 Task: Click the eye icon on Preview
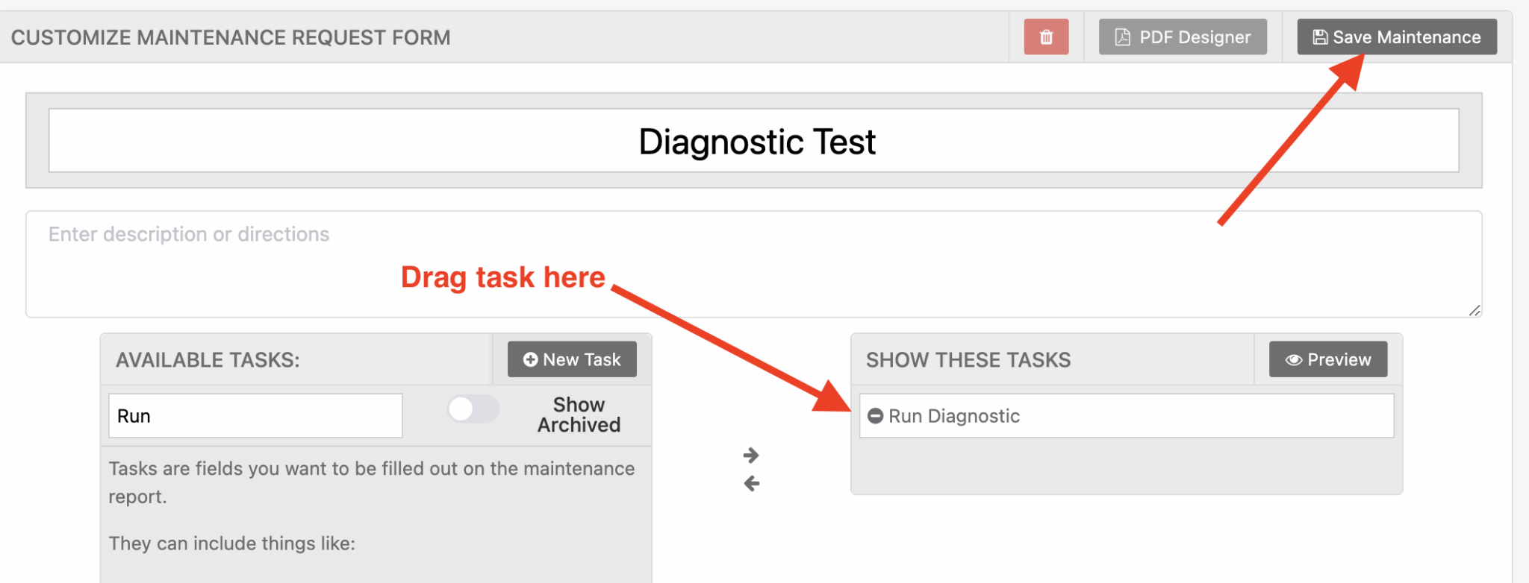tap(1293, 360)
